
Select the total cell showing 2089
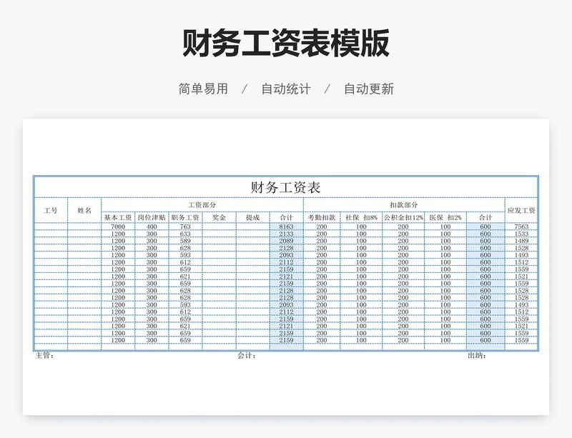pos(287,241)
